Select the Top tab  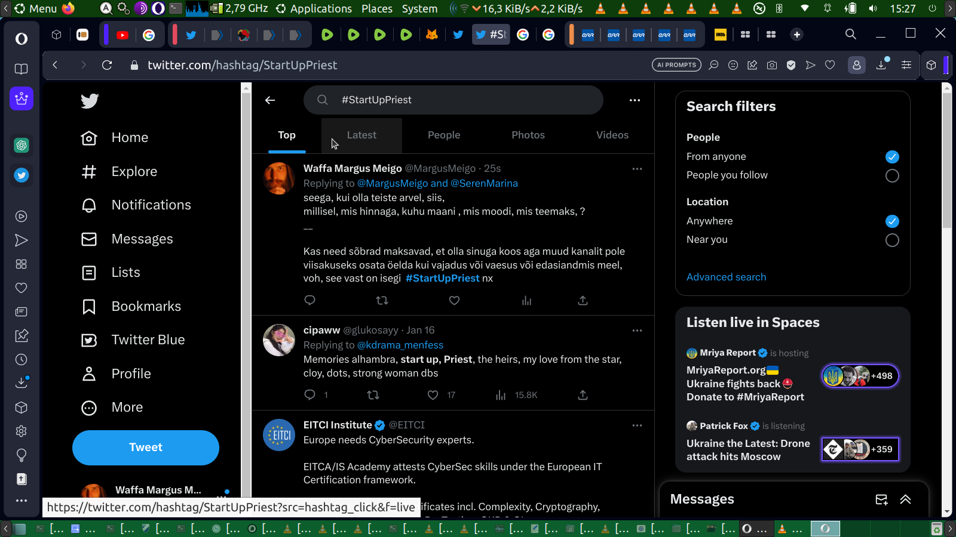287,135
